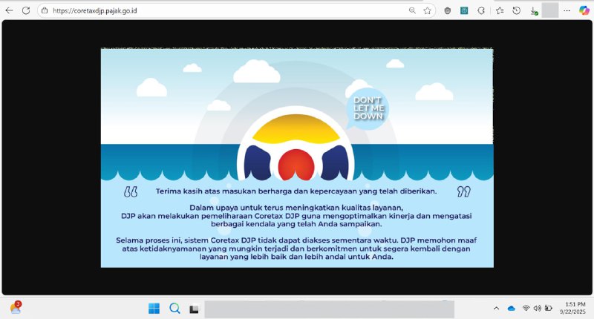
Task: Open the clock and date panel
Action: 575,309
